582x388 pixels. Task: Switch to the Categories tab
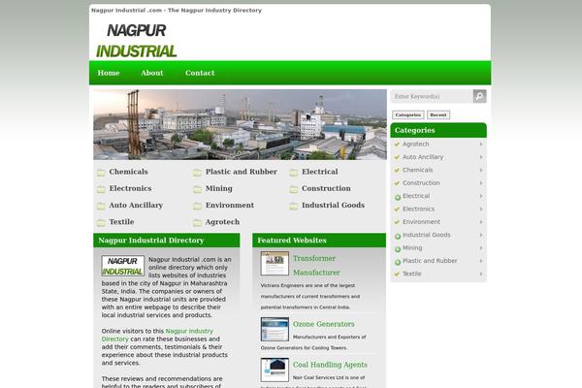click(408, 114)
